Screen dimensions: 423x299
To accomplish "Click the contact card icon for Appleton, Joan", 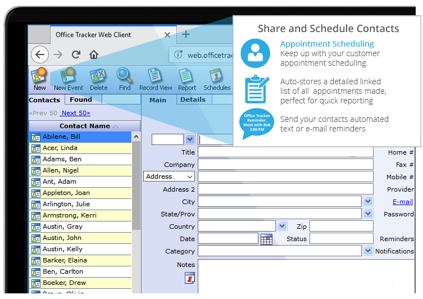I will tap(36, 194).
